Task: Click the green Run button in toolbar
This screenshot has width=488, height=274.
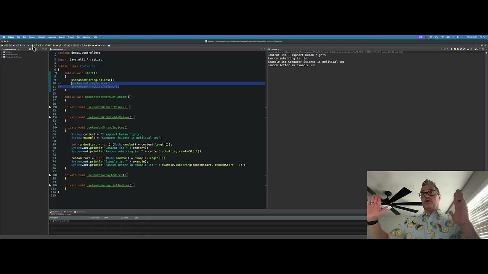Action: (32, 45)
